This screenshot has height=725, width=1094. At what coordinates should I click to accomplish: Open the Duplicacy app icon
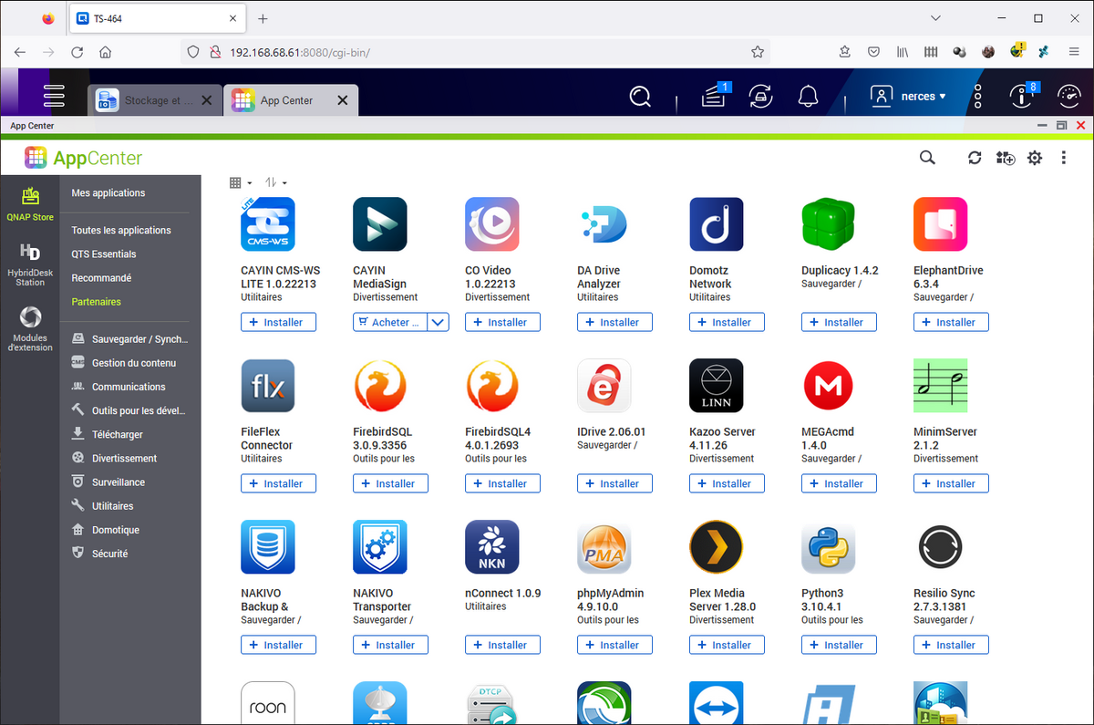point(829,224)
